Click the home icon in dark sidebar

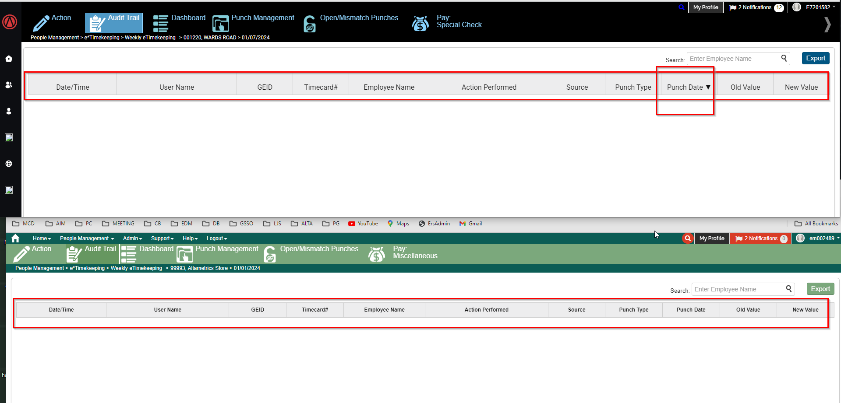9,59
